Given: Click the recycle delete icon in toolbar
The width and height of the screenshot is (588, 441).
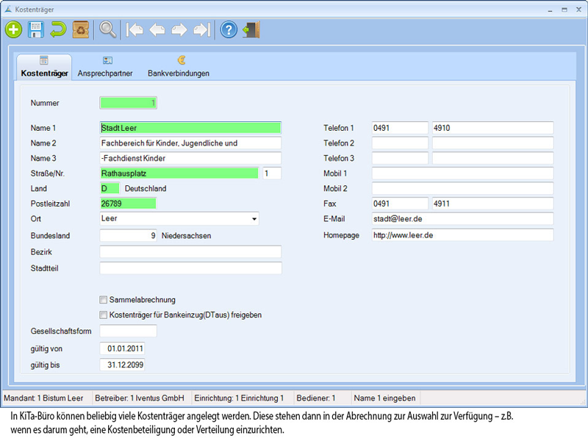Looking at the screenshot, I should (81, 29).
